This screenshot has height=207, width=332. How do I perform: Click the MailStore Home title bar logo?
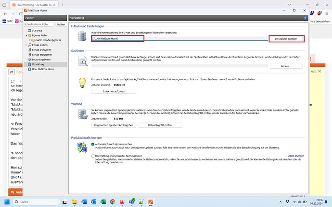pyautogui.click(x=26, y=11)
